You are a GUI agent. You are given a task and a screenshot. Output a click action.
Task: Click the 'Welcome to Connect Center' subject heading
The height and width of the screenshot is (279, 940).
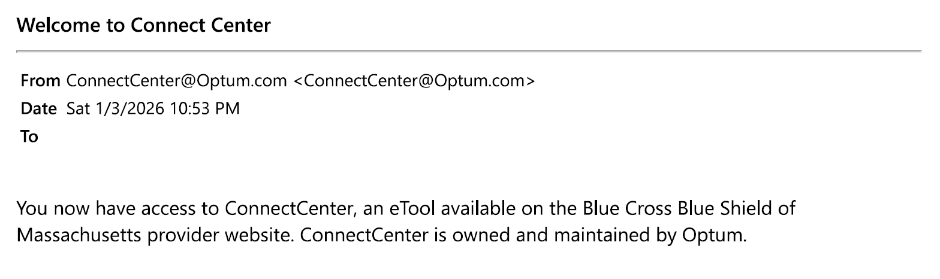144,26
